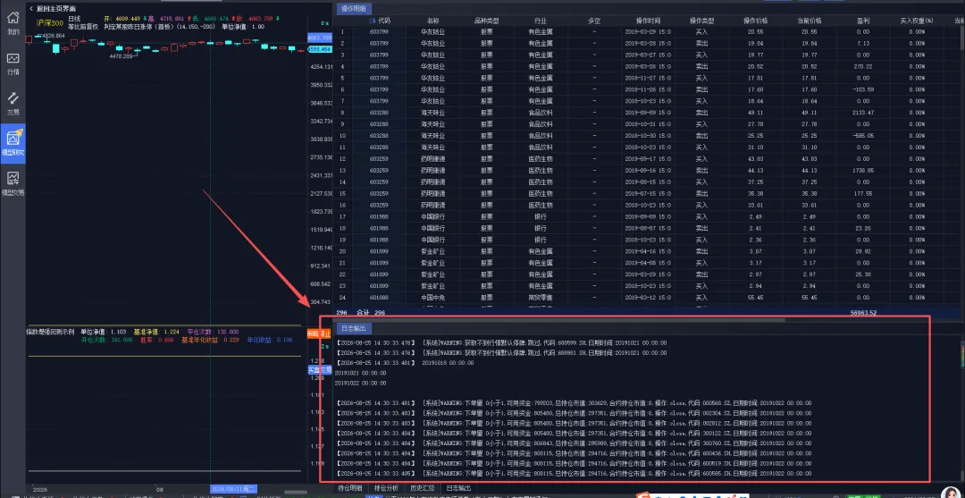The height and width of the screenshot is (498, 965).
Task: Open the 持仓分析 bottom tab
Action: click(x=387, y=487)
